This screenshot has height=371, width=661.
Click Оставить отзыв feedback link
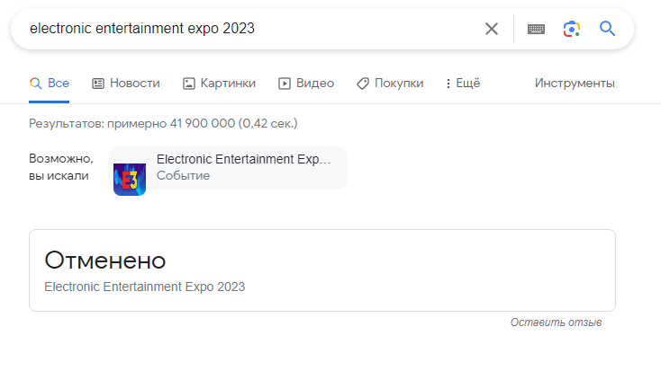(556, 322)
